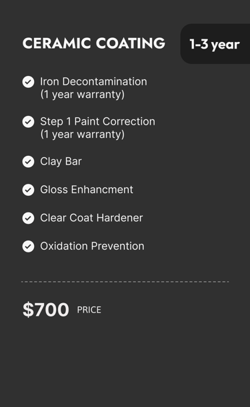This screenshot has height=407, width=250.
Task: Select the check icon next to Clear Coat Hardener
Action: point(28,218)
